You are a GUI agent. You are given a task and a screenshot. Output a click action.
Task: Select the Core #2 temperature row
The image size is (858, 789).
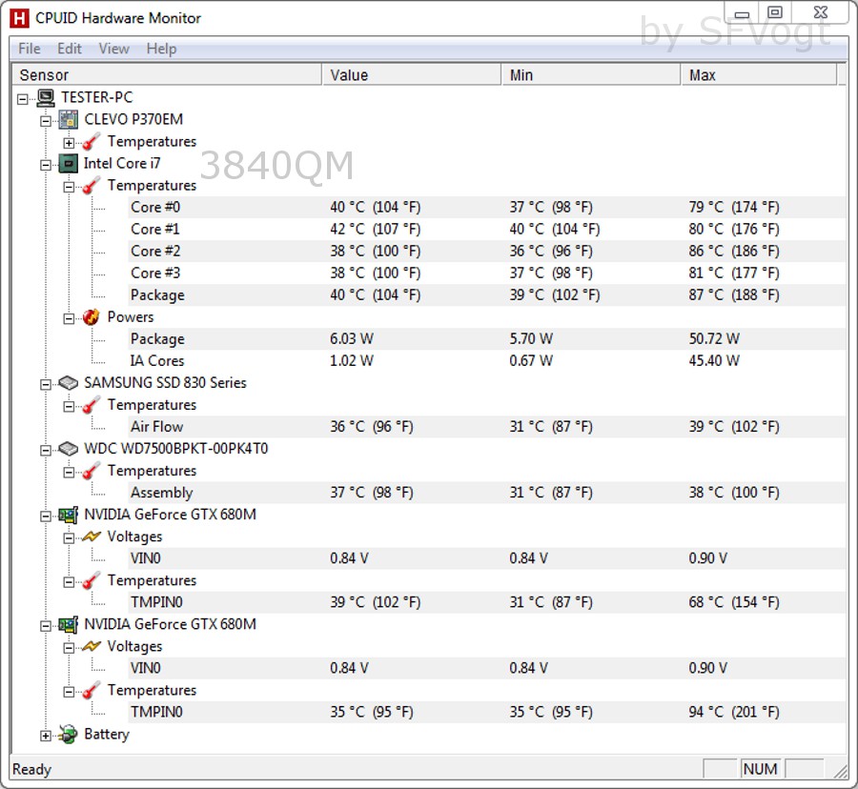(x=487, y=251)
